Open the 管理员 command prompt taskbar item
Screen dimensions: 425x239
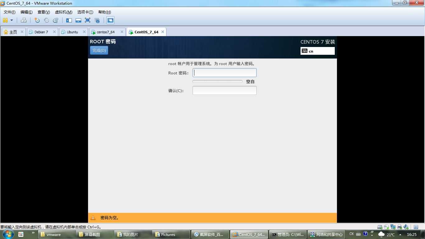click(x=287, y=235)
